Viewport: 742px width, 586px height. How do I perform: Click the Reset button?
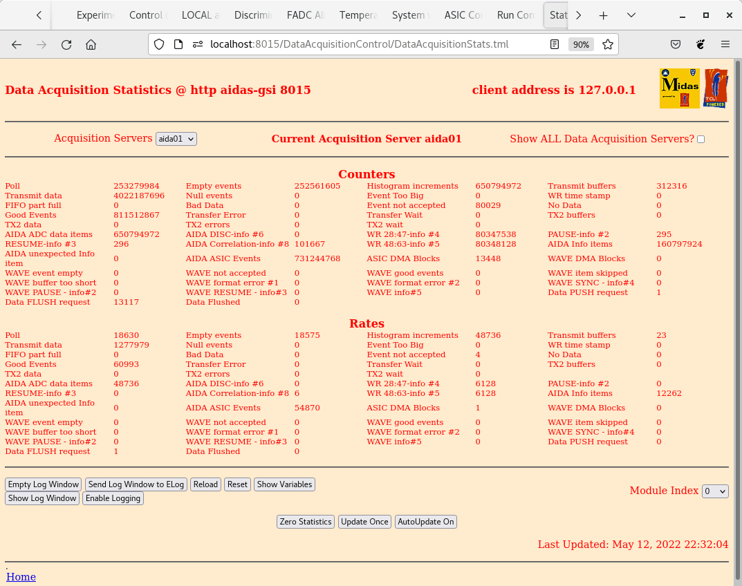pos(237,484)
